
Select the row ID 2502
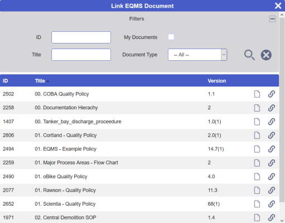(8, 94)
